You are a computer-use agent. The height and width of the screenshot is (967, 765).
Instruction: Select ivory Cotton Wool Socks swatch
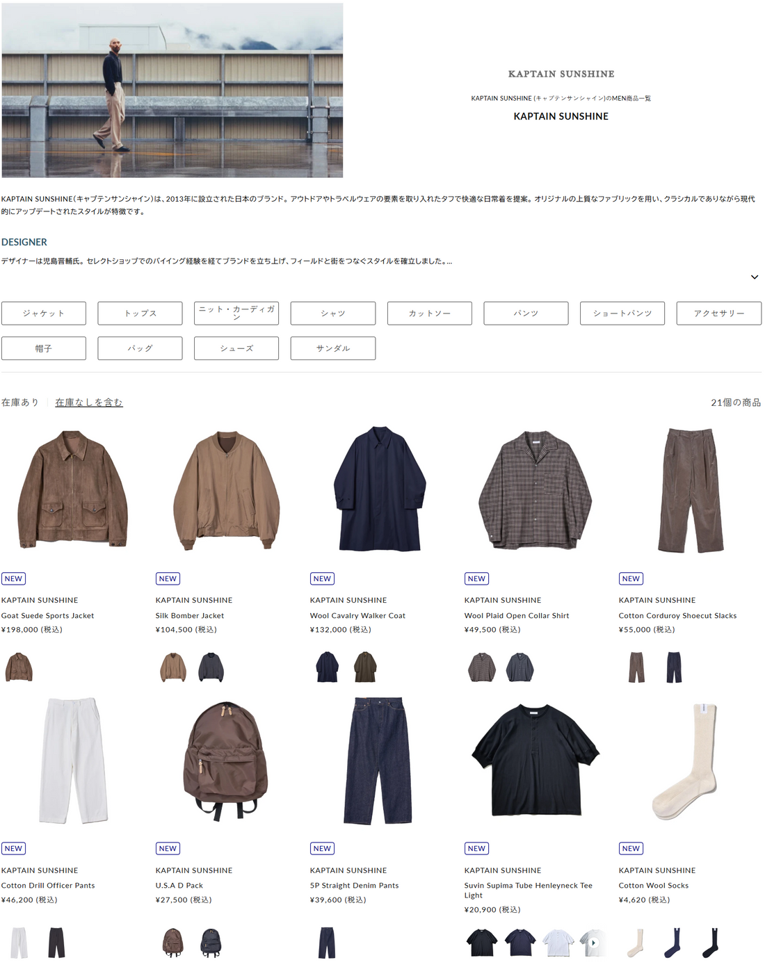click(636, 943)
